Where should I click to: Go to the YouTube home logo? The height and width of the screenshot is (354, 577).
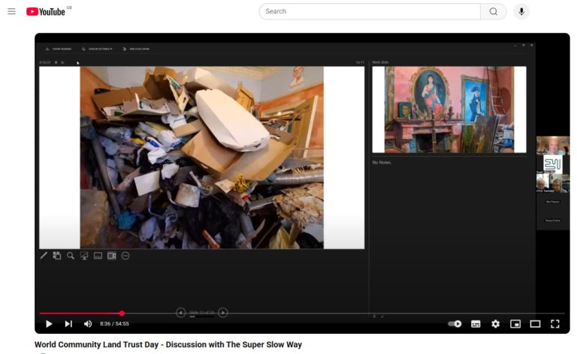tap(46, 12)
